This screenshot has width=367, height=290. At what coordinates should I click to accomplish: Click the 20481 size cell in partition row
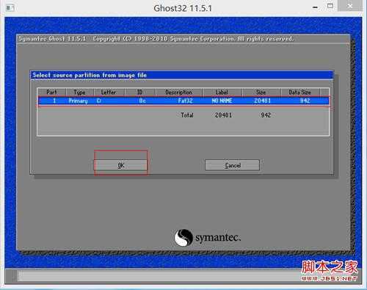click(x=262, y=101)
